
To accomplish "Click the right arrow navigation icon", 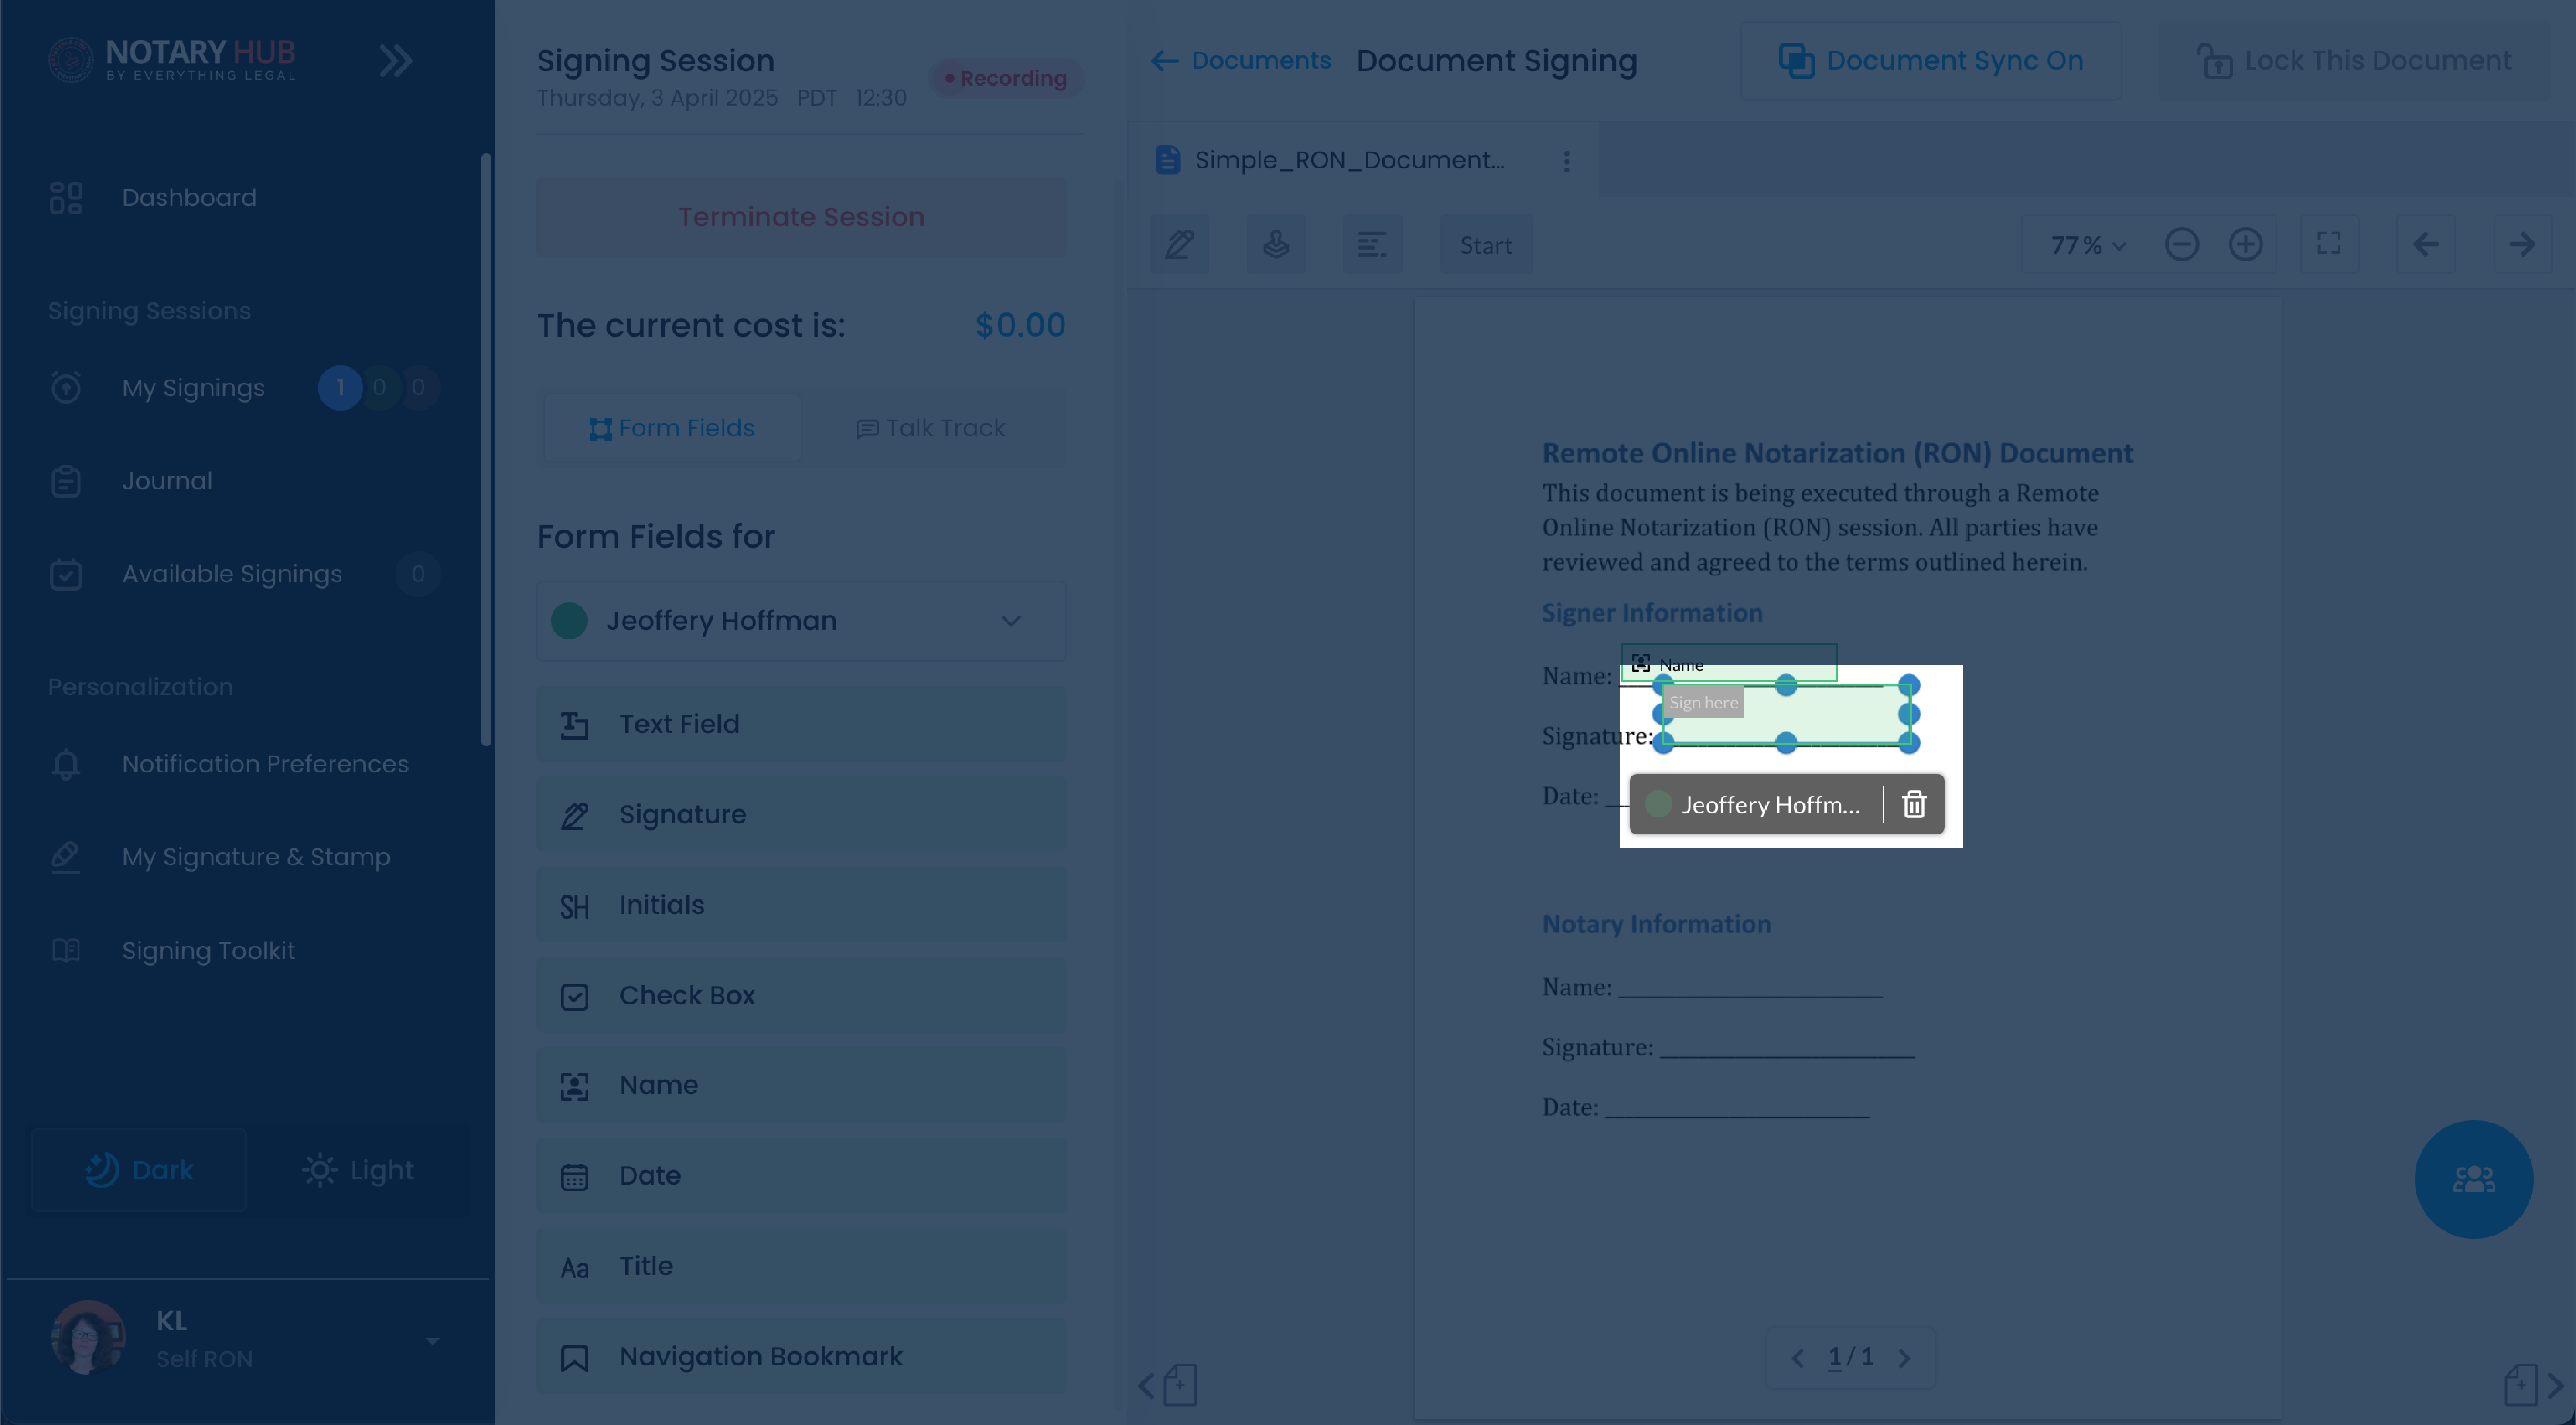I will [x=2522, y=244].
